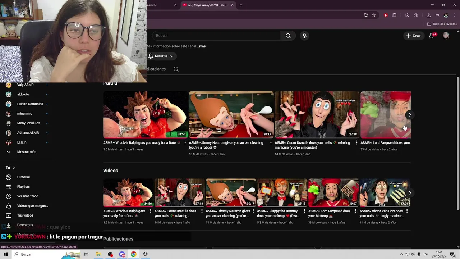This screenshot has height=259, width=460.
Task: Open Adriana ASMR channel in subscriptions
Action: coord(27,133)
